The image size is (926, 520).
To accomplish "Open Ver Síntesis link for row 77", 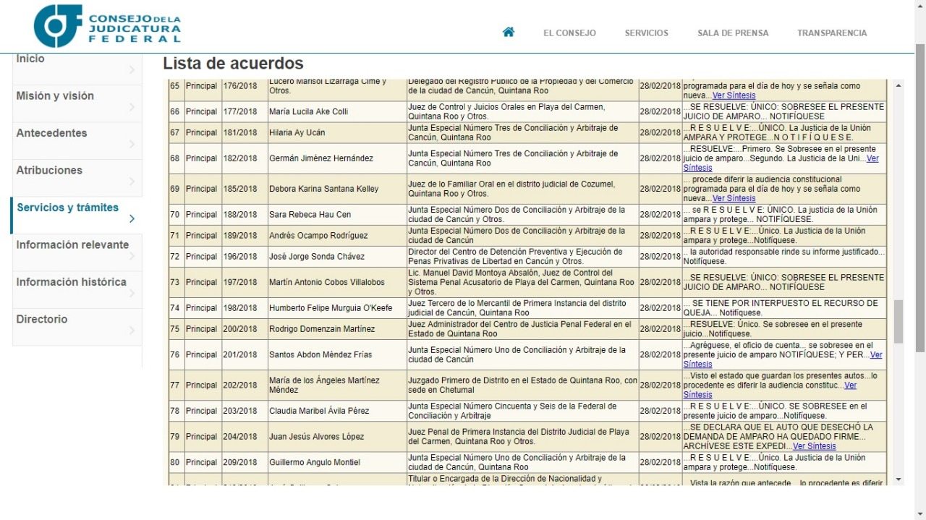I will point(850,386).
